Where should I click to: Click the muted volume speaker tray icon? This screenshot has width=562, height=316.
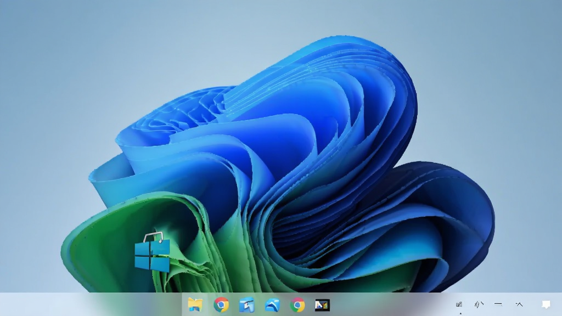click(479, 304)
